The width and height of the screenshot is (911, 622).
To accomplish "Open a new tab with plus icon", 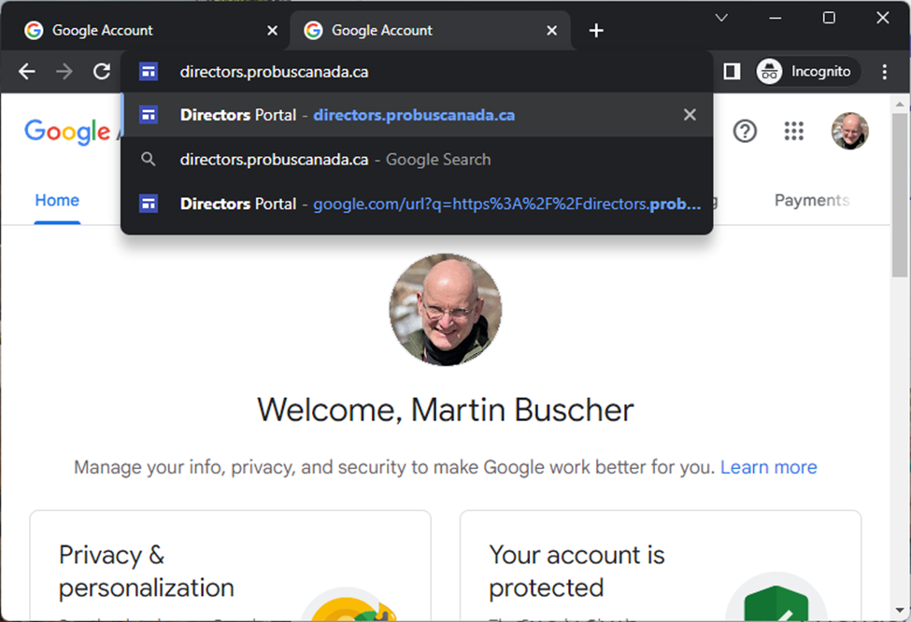I will (596, 30).
